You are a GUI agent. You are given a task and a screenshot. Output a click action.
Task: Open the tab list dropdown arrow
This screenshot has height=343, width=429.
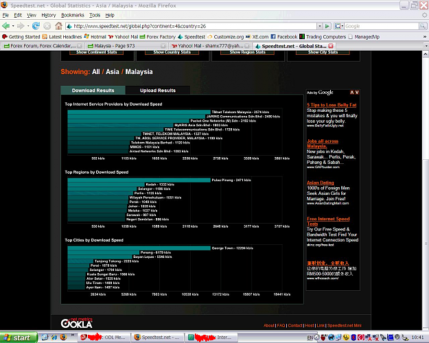pyautogui.click(x=426, y=46)
